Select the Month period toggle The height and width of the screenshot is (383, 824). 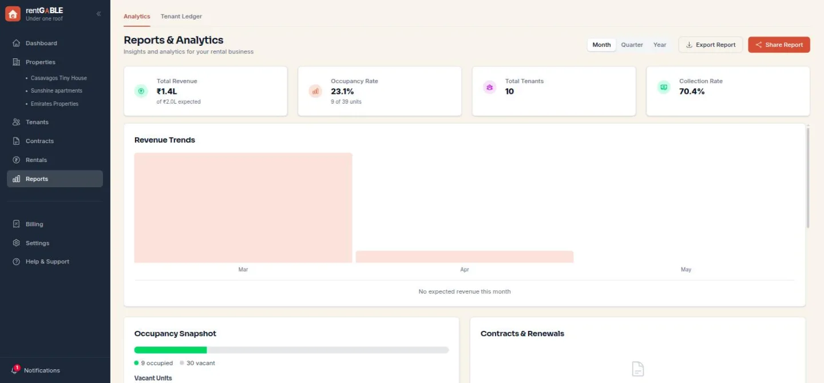(x=601, y=45)
